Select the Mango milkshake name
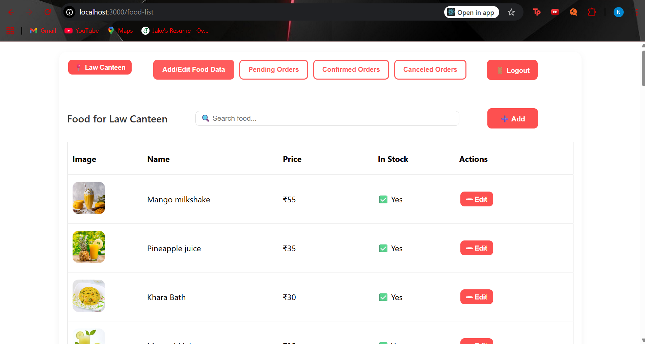 179,200
